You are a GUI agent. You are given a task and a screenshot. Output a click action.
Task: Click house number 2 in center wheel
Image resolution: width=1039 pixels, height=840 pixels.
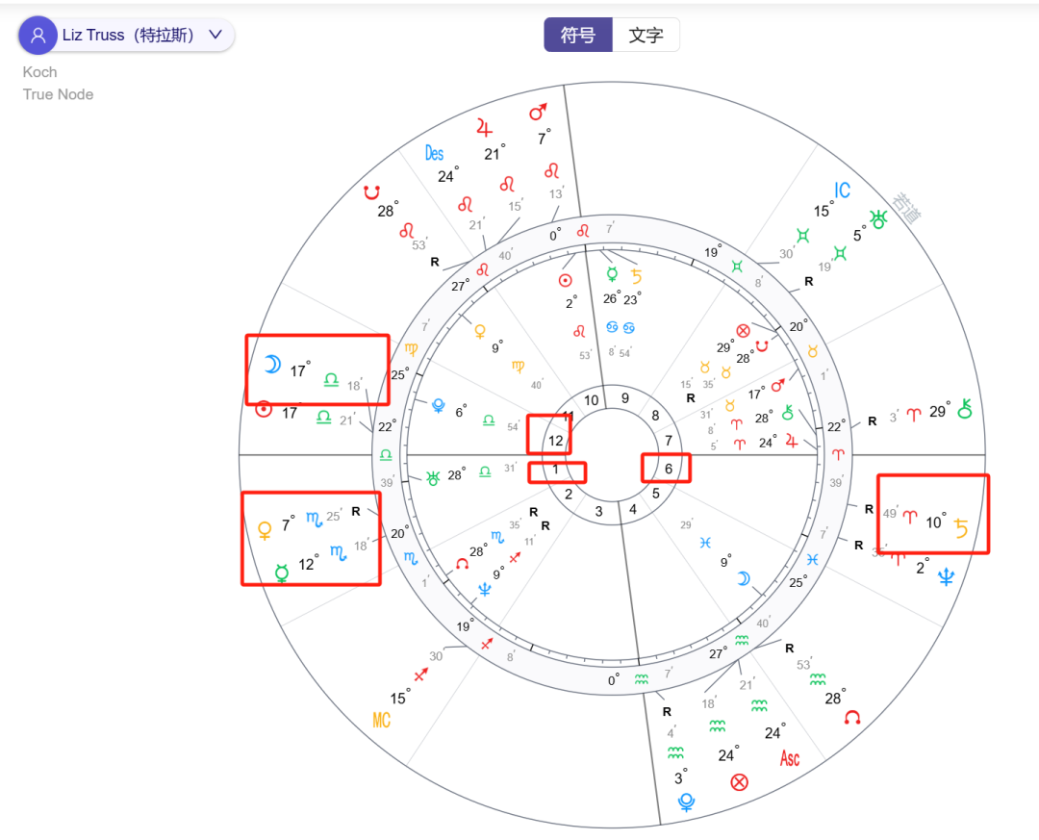(569, 494)
